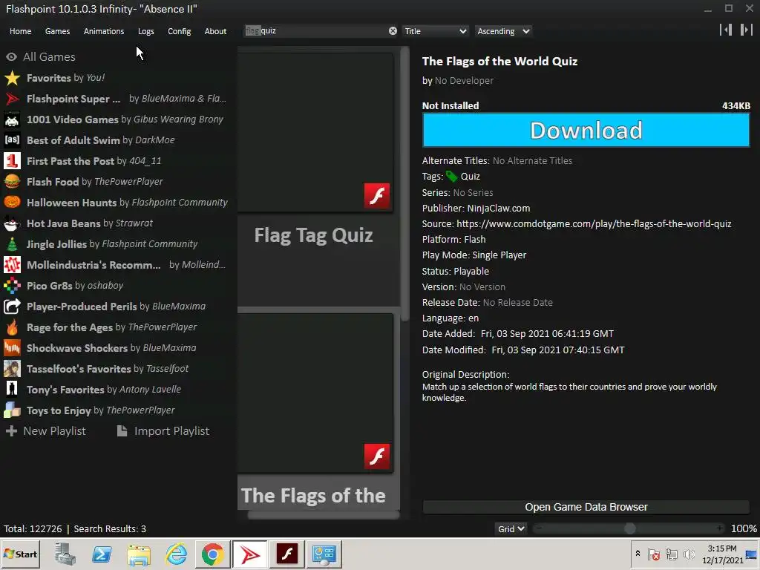This screenshot has height=570, width=760.
Task: Click the game list horizontal scrollbar
Action: click(x=324, y=516)
